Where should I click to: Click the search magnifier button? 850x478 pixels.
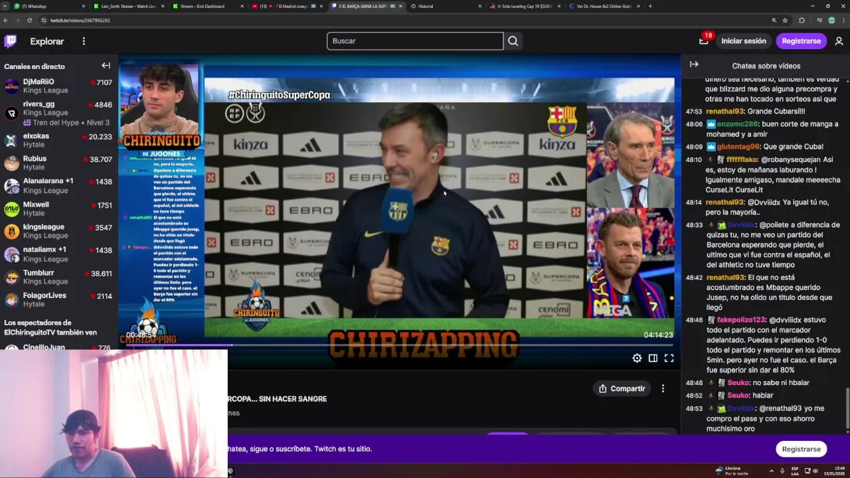[513, 41]
